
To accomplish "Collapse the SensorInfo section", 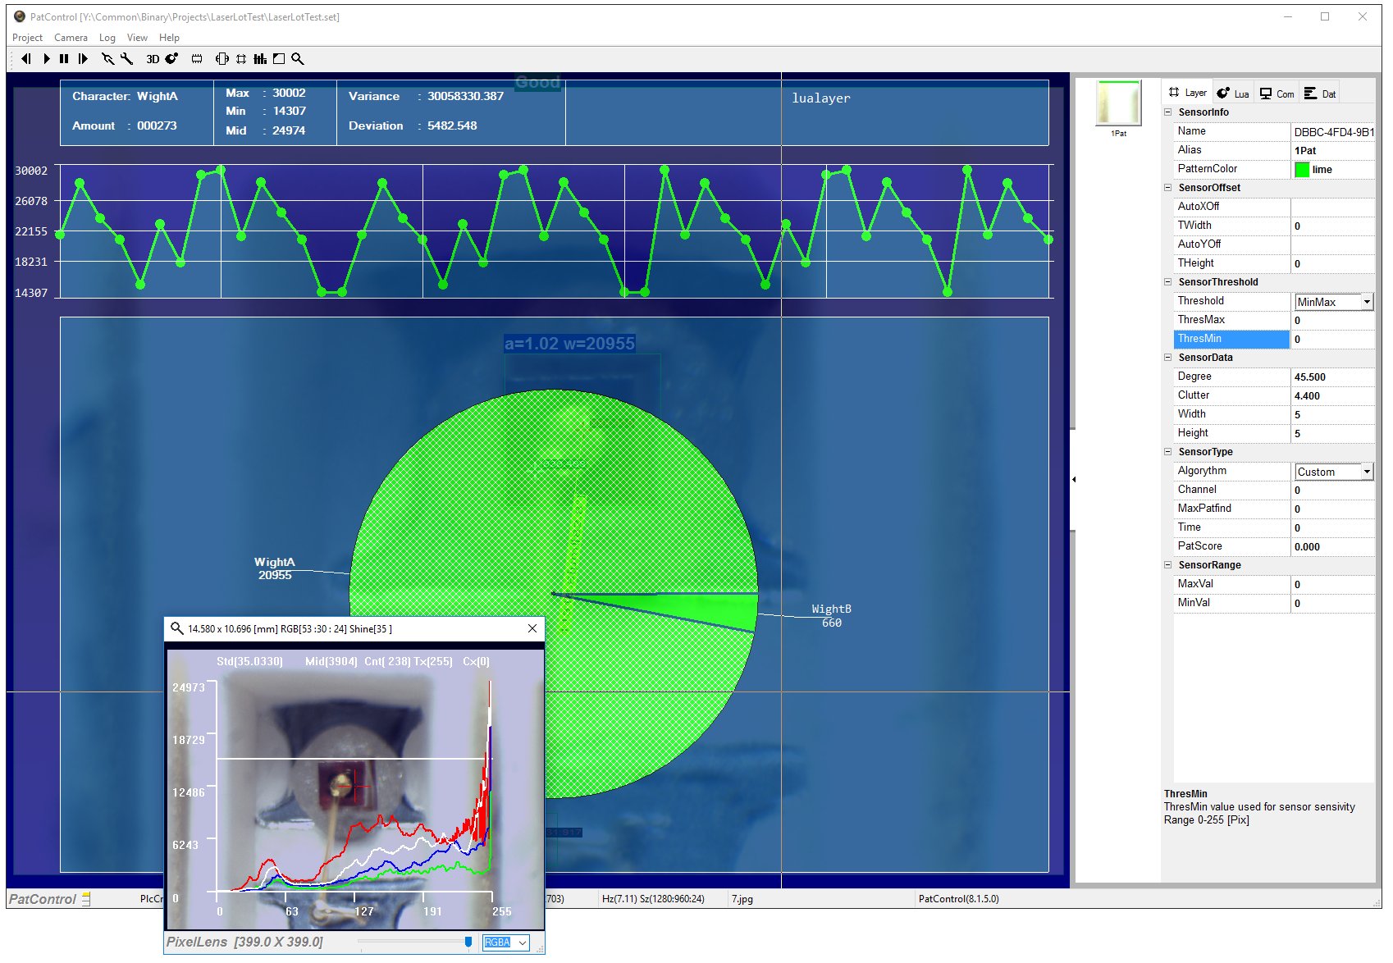I will point(1168,112).
